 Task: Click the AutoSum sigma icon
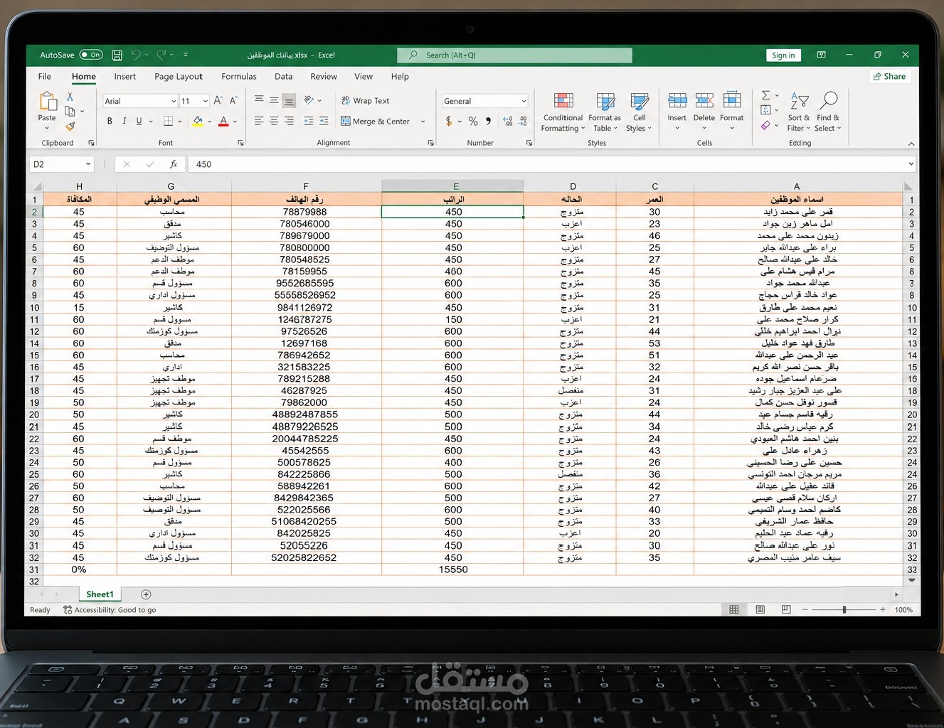coord(765,95)
